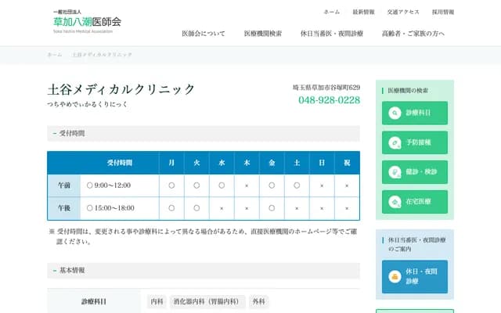Viewport: 501px width, 313px height.
Task: Click the 受付時間 section heading
Action: 204,134
